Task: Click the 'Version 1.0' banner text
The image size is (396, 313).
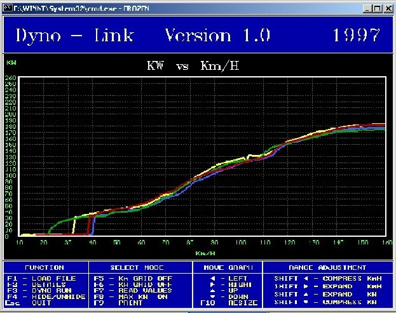Action: (217, 35)
